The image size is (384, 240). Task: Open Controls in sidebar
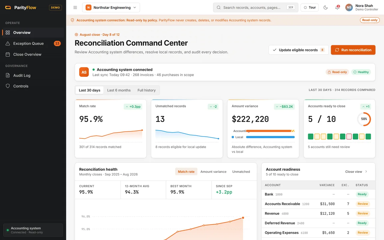pyautogui.click(x=33, y=86)
